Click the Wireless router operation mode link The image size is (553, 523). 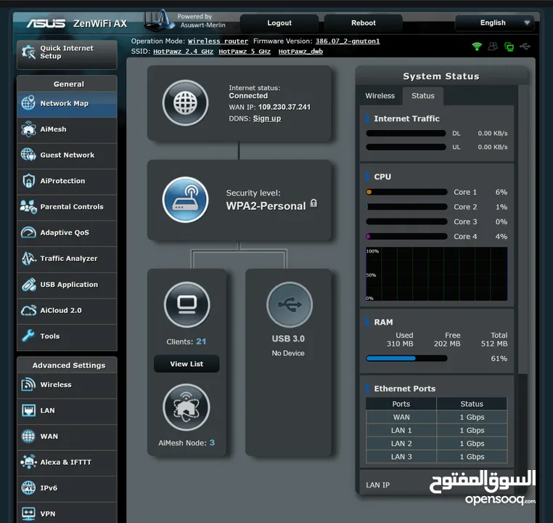pos(218,41)
